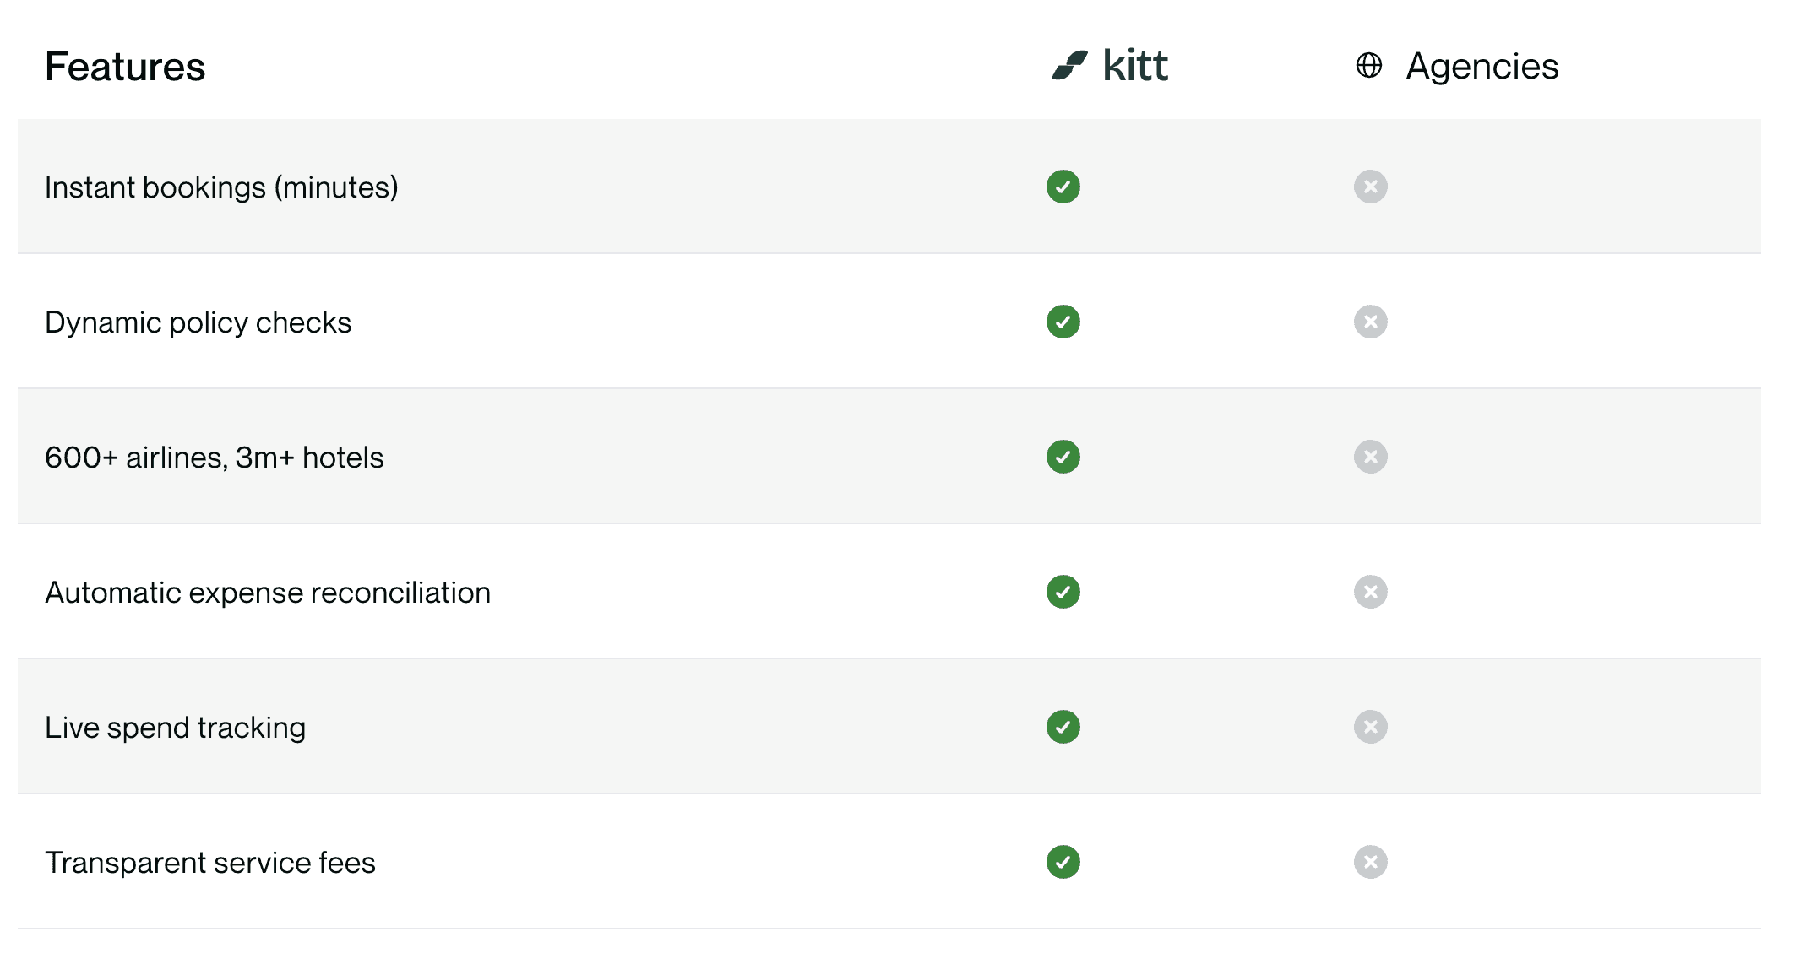Click grey cross for Automatic expense reconciliation
Viewport: 1816px width, 964px height.
pyautogui.click(x=1371, y=592)
